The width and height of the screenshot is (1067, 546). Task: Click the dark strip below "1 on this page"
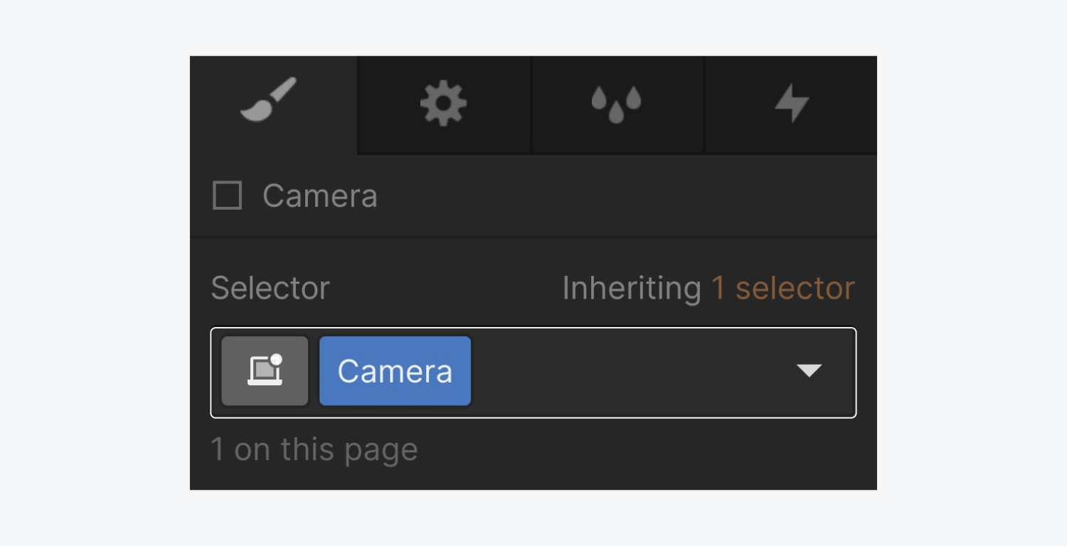pos(533,479)
